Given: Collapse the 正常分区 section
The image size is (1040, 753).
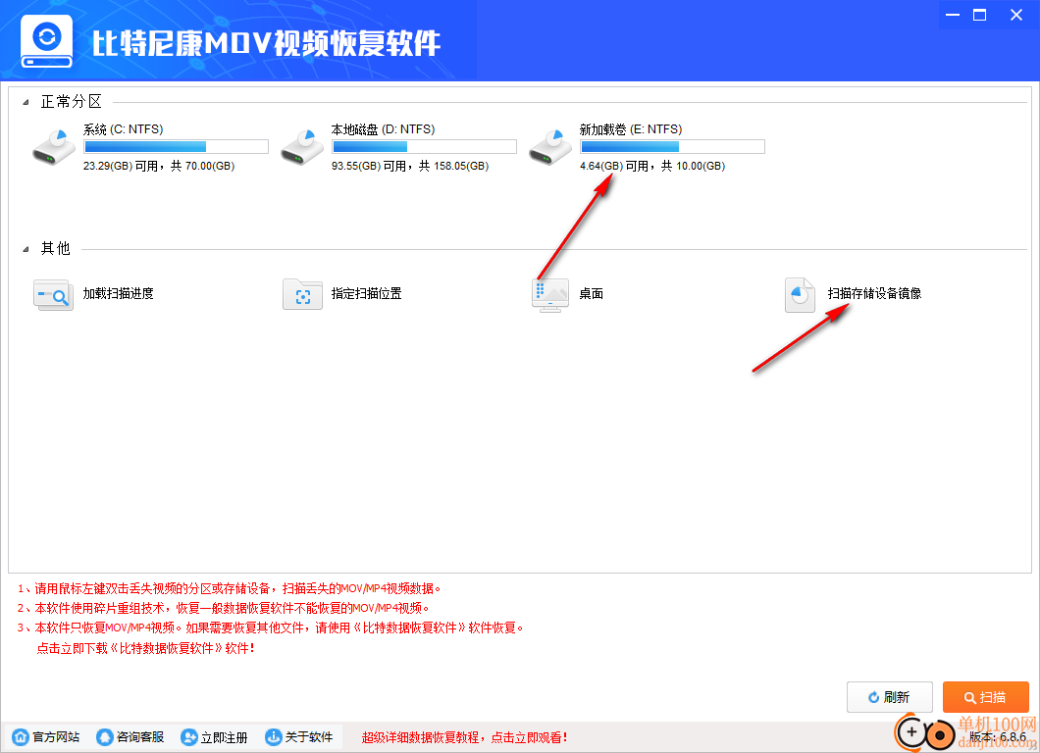Looking at the screenshot, I should tap(26, 102).
